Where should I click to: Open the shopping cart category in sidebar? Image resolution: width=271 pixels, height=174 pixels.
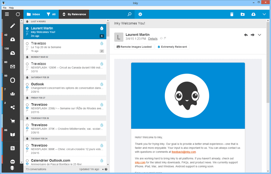point(13,121)
